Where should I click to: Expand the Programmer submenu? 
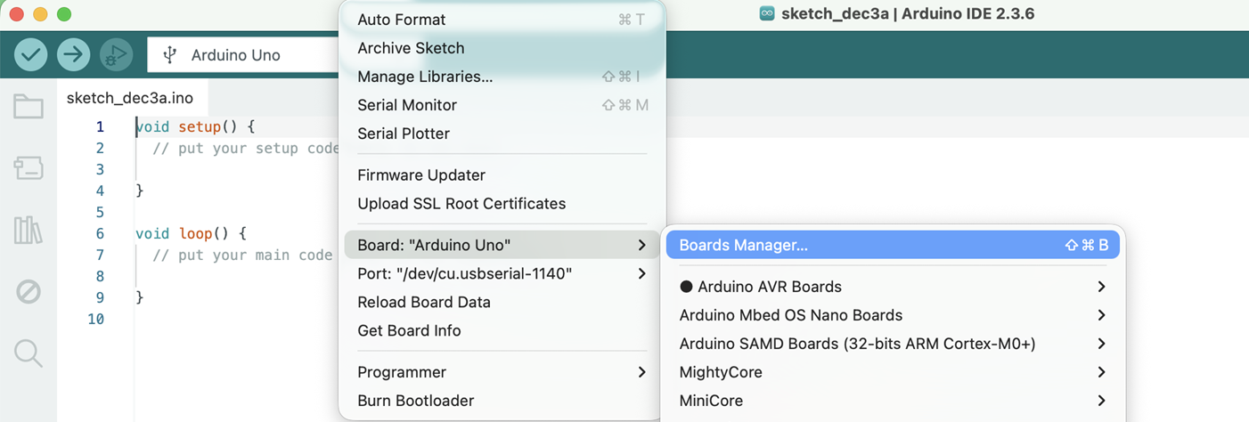pos(501,372)
